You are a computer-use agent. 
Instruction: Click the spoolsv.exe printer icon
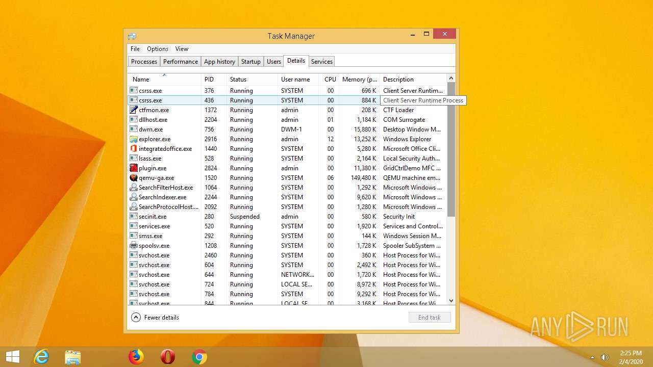point(134,245)
